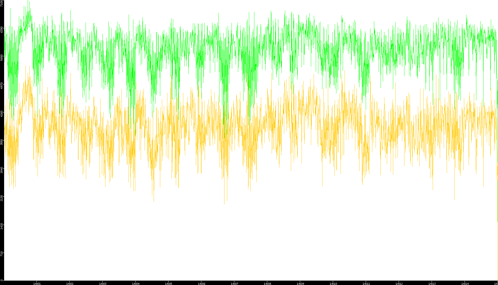The height and width of the screenshot is (285, 498).
Task: Click the 1420 value axis label
Action: tap(2, 226)
